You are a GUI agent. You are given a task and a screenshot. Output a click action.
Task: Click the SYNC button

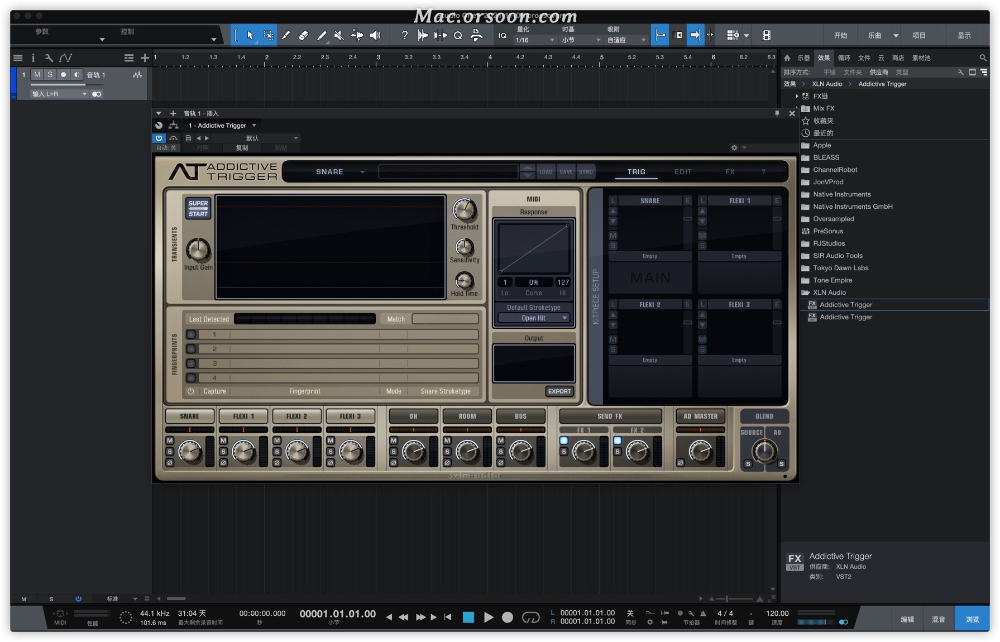pyautogui.click(x=586, y=172)
